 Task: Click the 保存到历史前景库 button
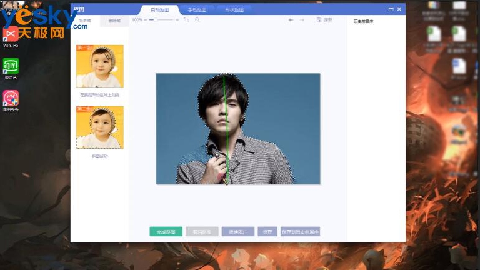[x=300, y=232]
